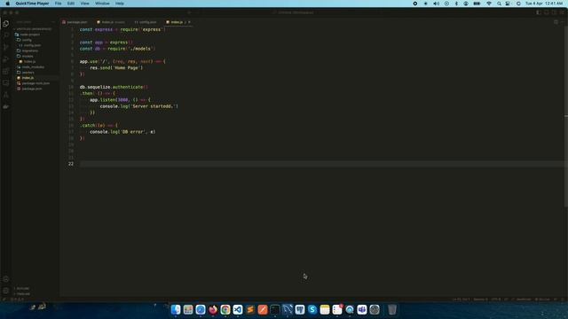Open Sublime Text from the Dock

[250, 309]
